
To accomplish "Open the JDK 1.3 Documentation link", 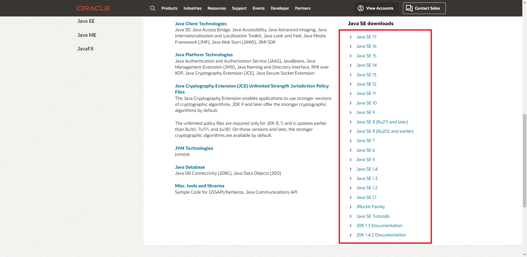I will [x=379, y=225].
